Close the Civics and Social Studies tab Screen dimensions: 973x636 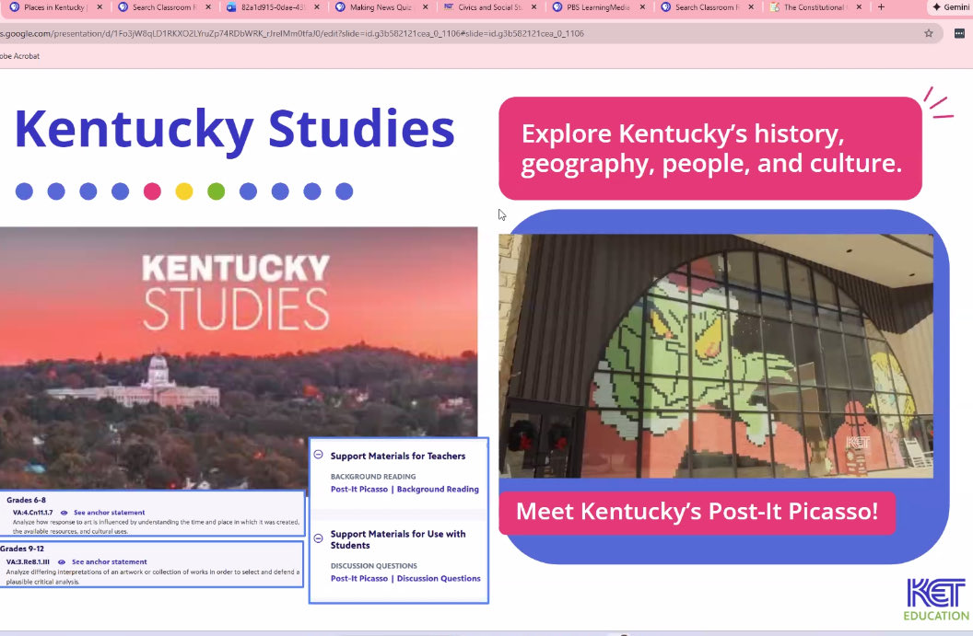(x=533, y=7)
